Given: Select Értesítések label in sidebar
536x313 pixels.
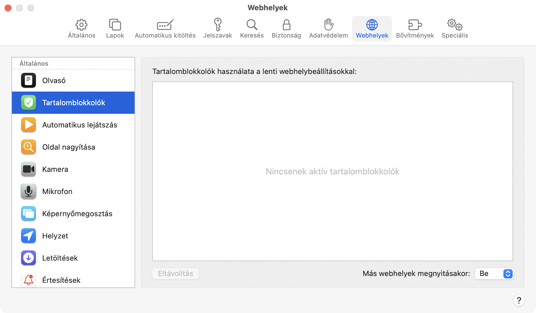Looking at the screenshot, I should 61,280.
